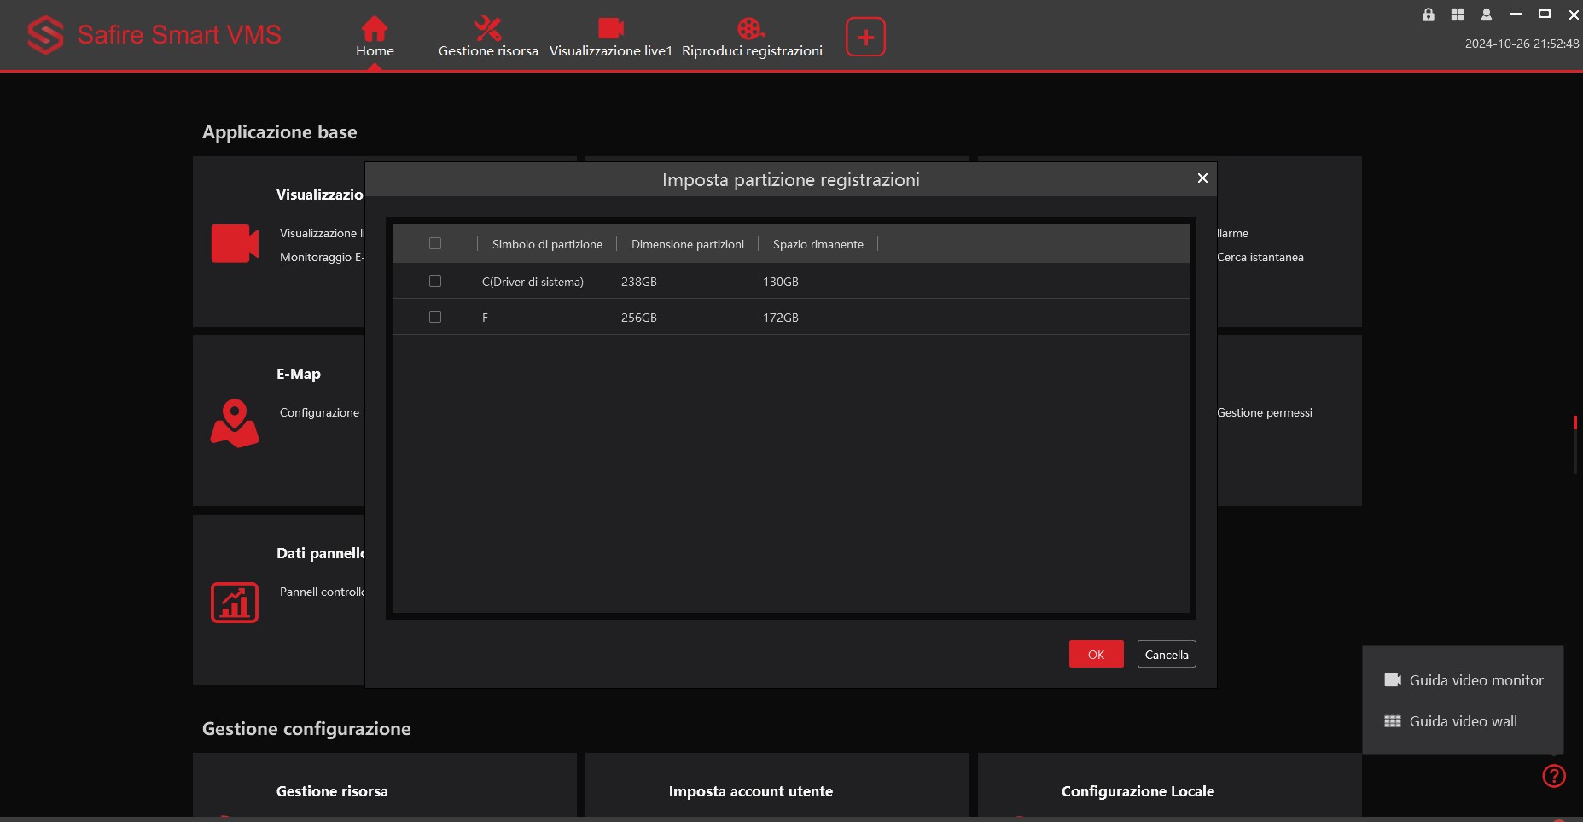Click Spazio rimanente column header
The image size is (1583, 822).
tap(818, 244)
